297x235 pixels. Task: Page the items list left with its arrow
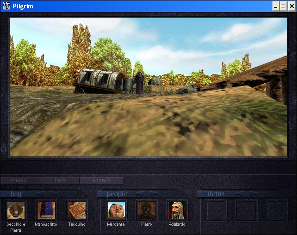240,193
